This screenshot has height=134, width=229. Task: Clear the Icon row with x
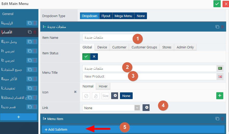click(x=75, y=92)
